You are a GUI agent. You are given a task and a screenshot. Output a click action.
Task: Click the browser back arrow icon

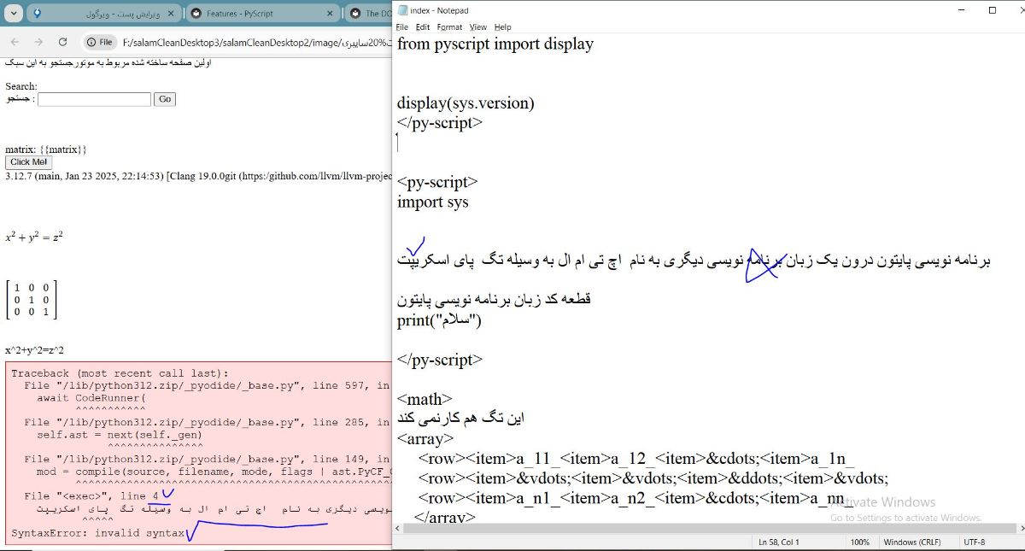pos(15,42)
